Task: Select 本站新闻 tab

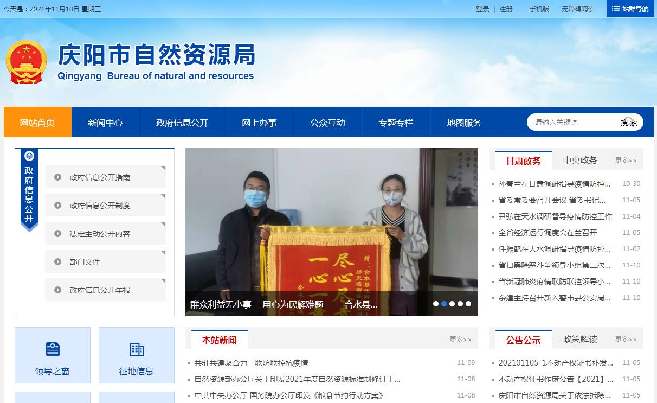Action: pyautogui.click(x=220, y=340)
